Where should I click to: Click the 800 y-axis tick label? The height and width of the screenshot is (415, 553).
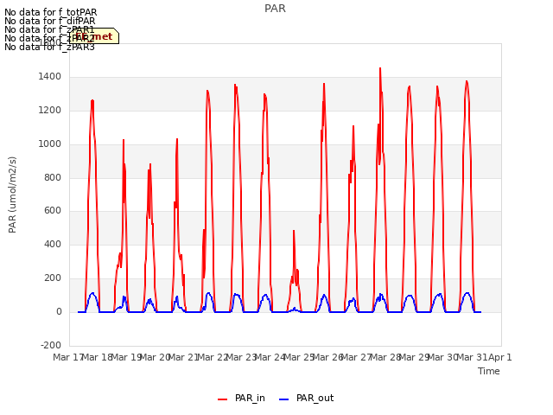(53, 177)
